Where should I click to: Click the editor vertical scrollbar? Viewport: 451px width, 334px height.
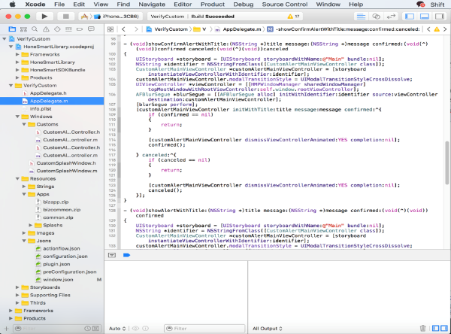(446, 163)
